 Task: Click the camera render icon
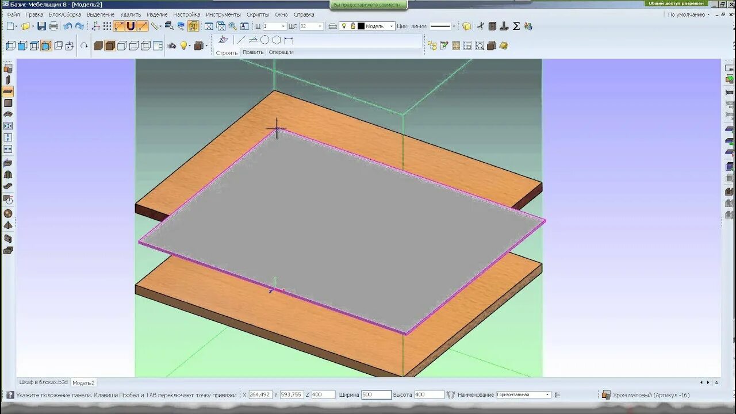[171, 45]
